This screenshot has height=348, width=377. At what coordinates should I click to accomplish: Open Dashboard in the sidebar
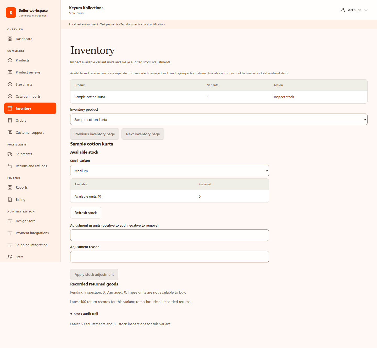tap(30, 39)
